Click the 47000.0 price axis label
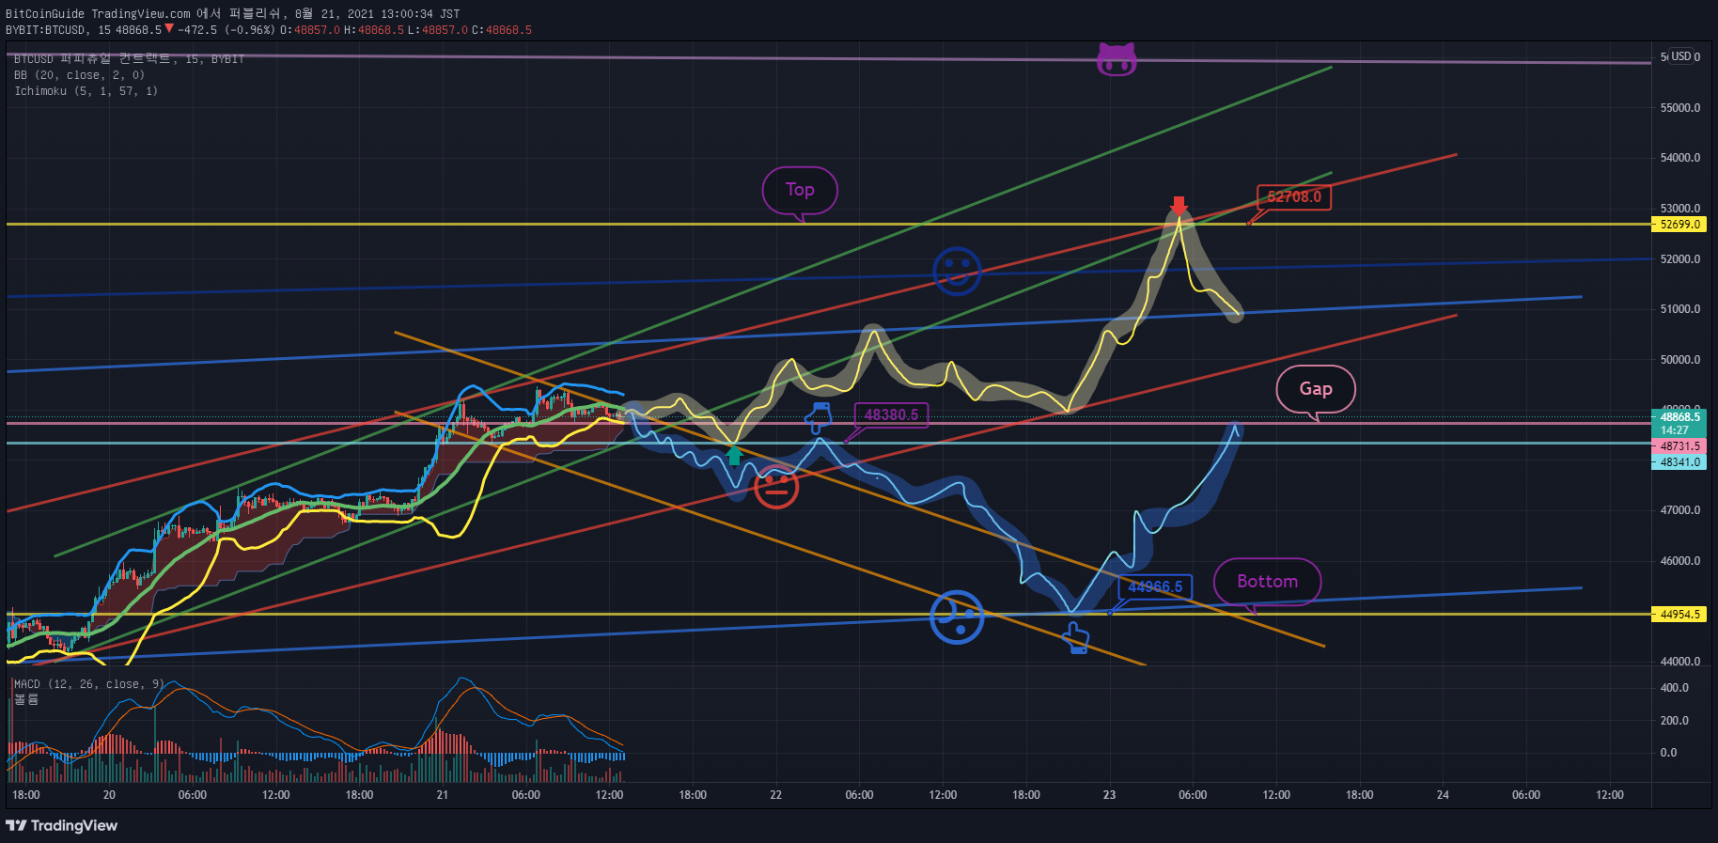Screen dimensions: 1718x843 click(x=1680, y=510)
